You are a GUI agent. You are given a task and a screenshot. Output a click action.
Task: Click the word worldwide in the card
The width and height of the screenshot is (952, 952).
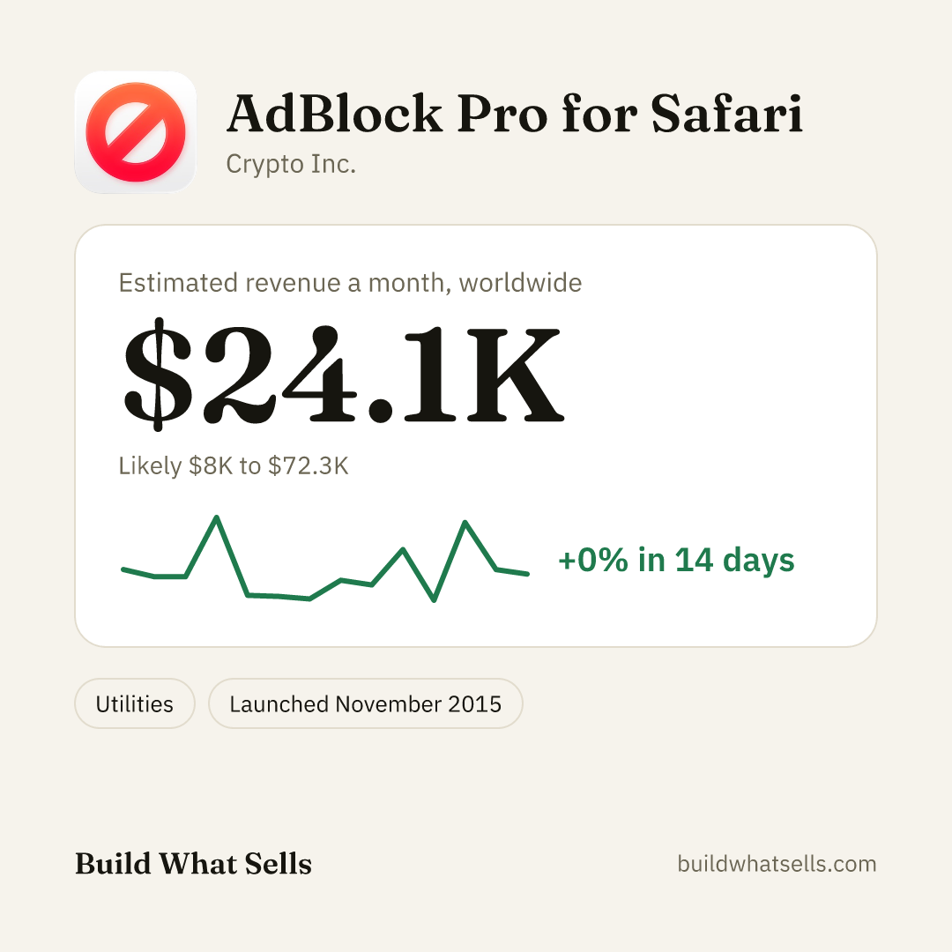point(520,283)
